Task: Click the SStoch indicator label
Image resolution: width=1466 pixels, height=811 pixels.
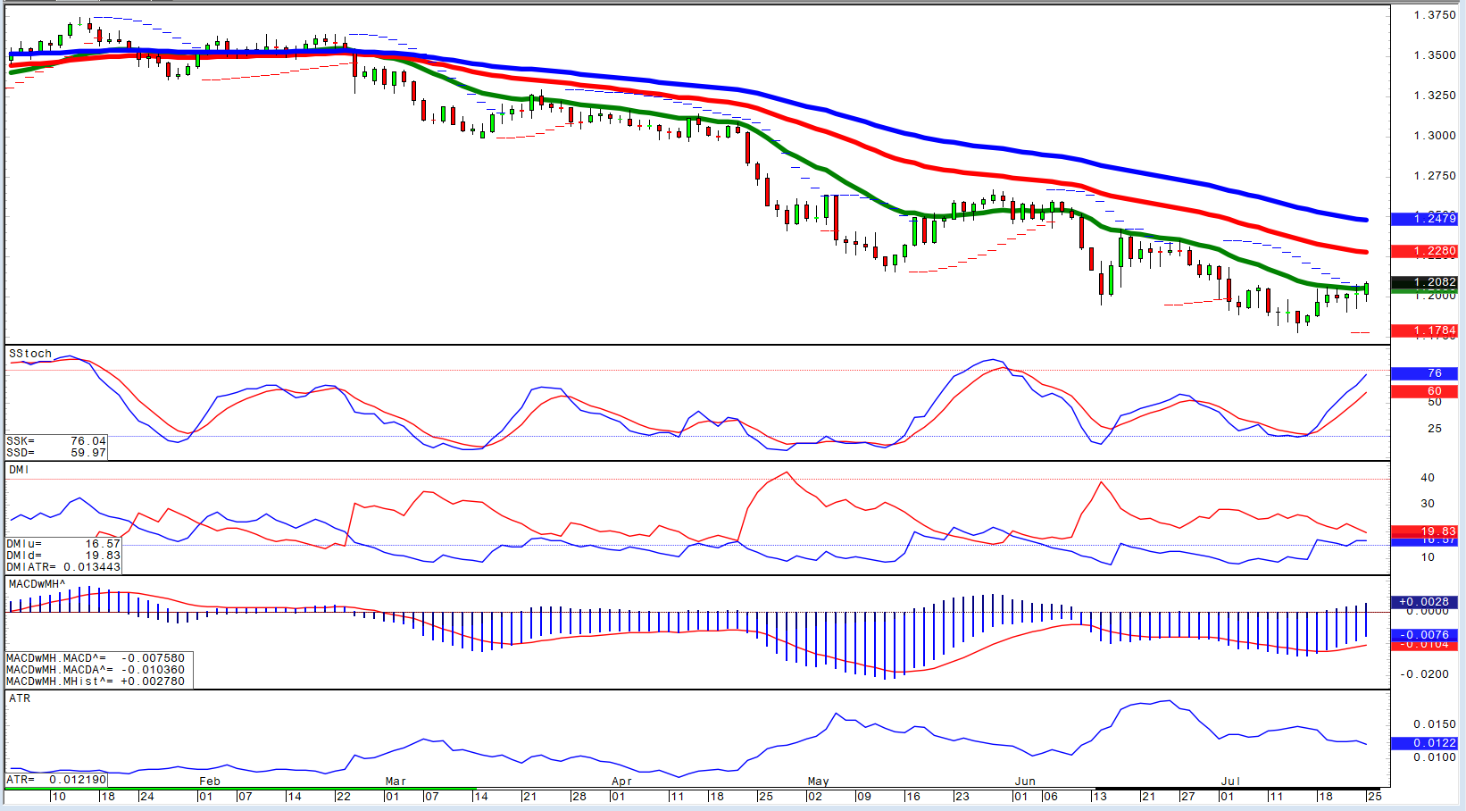Action: tap(30, 354)
